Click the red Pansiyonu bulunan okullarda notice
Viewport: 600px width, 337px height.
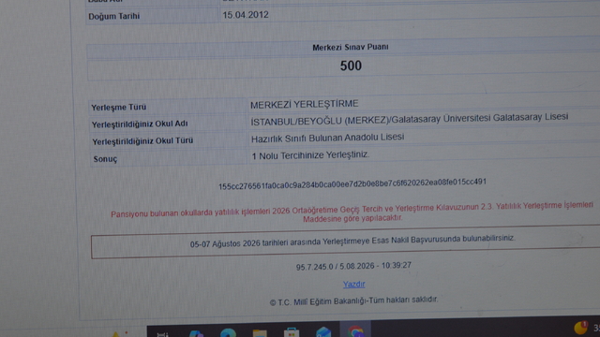tap(352, 212)
